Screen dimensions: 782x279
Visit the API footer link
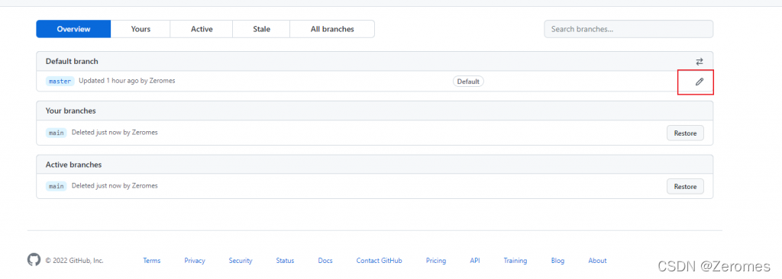475,261
